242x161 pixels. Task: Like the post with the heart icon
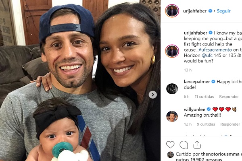coord(170,144)
